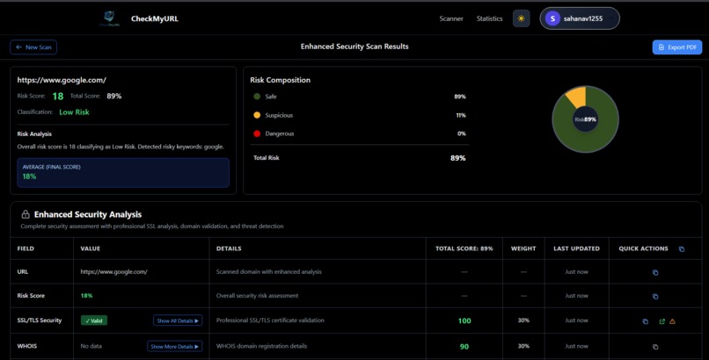Click the lock icon beside Enhanced Security Analysis
The width and height of the screenshot is (709, 360).
(26, 214)
